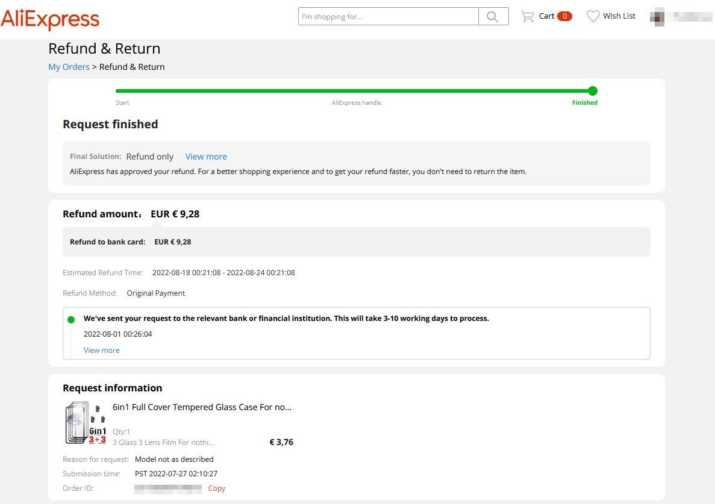Open the 6in1 Tempered Glass product thumbnail
715x504 pixels.
tap(85, 423)
